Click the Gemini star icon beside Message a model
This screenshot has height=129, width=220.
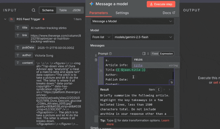coord(92,4)
